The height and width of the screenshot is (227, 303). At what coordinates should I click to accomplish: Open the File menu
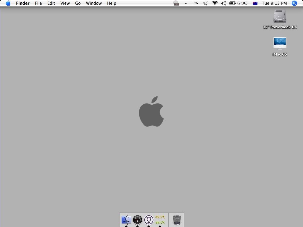pos(38,3)
